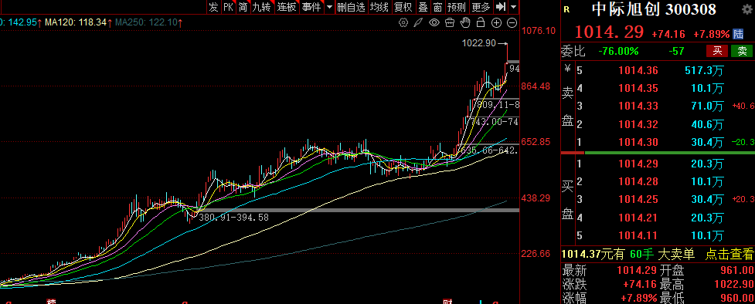The width and height of the screenshot is (755, 304).
Task: Click the 652.85 price axis label
Action: 536,142
